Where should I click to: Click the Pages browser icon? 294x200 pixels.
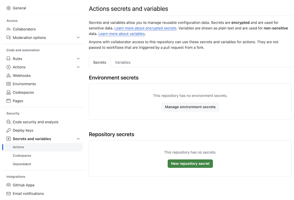click(x=8, y=101)
